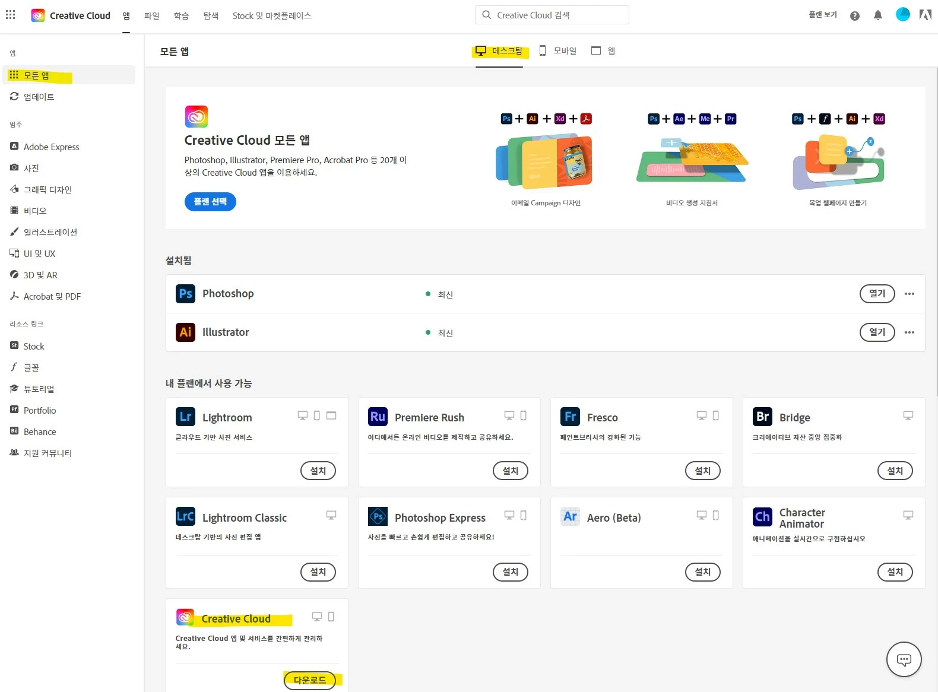Open Portfolio link in sidebar
The width and height of the screenshot is (938, 692).
pos(33,410)
